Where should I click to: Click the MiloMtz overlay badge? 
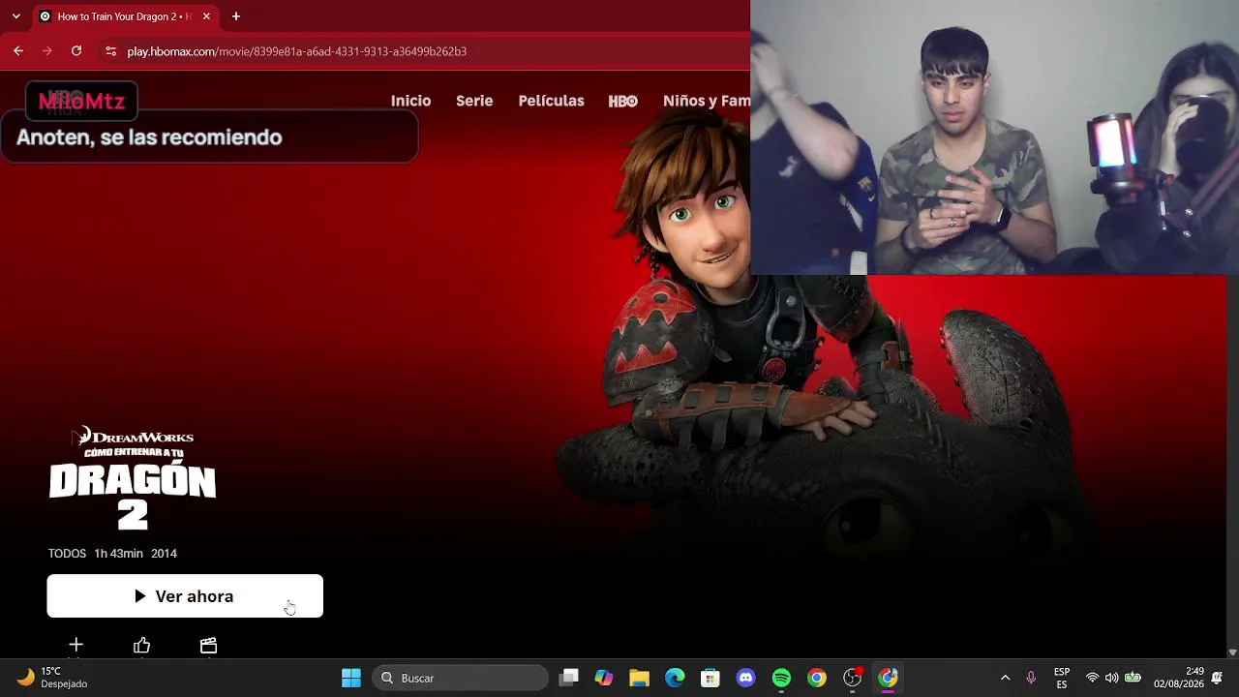[81, 101]
